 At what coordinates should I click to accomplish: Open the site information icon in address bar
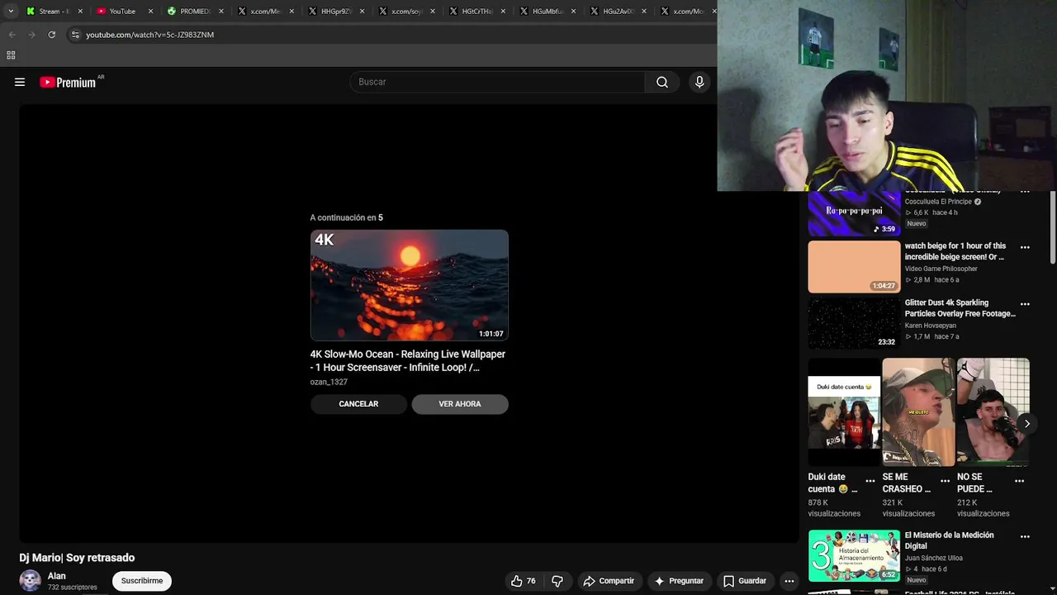pos(75,35)
